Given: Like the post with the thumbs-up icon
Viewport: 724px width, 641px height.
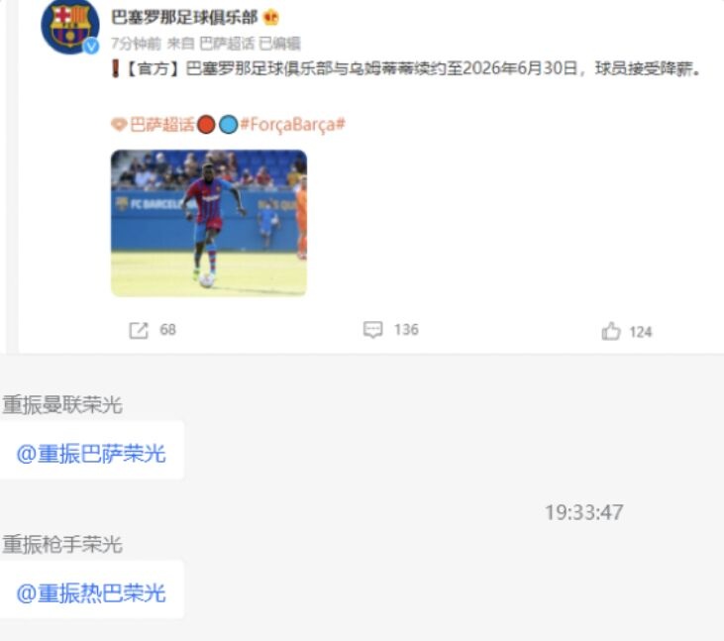Looking at the screenshot, I should 611,331.
